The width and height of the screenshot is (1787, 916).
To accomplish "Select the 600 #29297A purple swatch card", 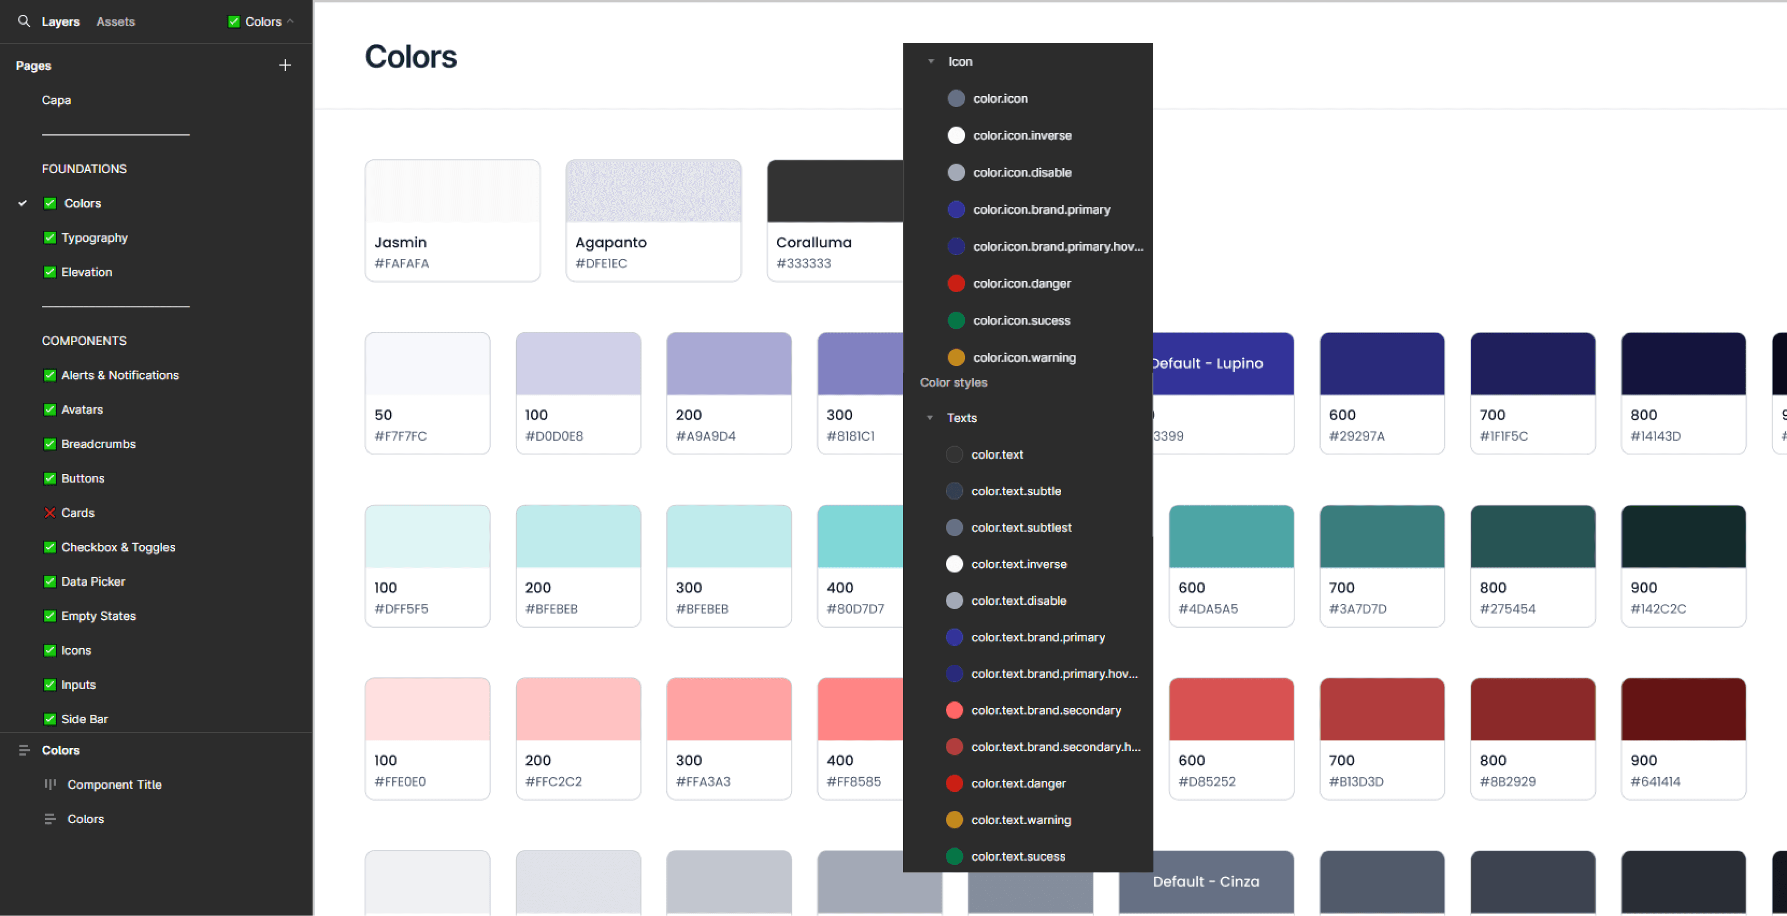I will 1382,394.
